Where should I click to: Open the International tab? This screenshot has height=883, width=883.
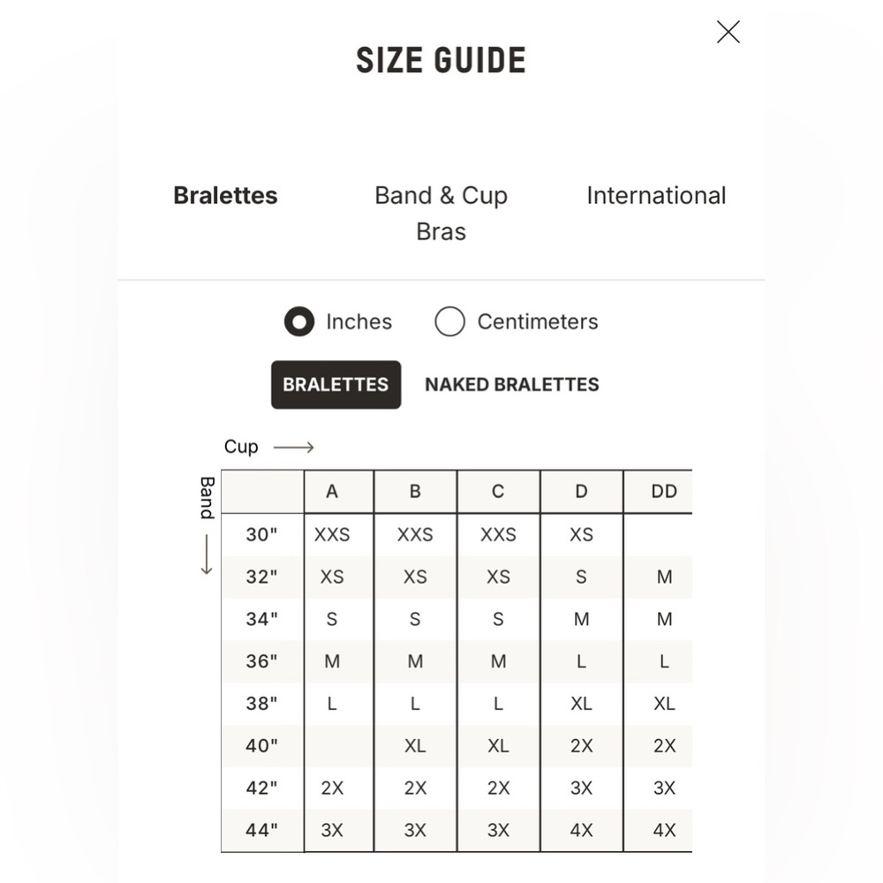point(656,196)
